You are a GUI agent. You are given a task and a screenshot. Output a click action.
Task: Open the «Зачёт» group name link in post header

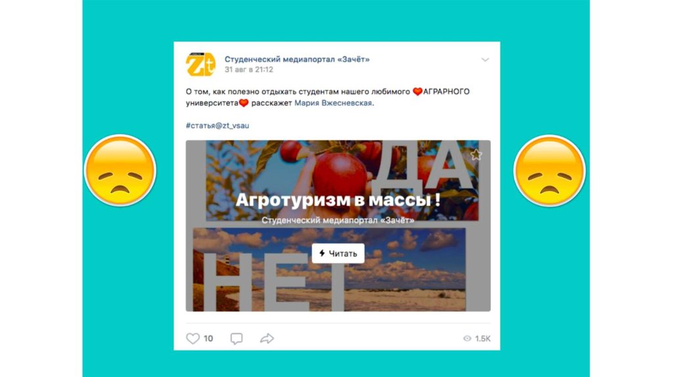pos(297,59)
